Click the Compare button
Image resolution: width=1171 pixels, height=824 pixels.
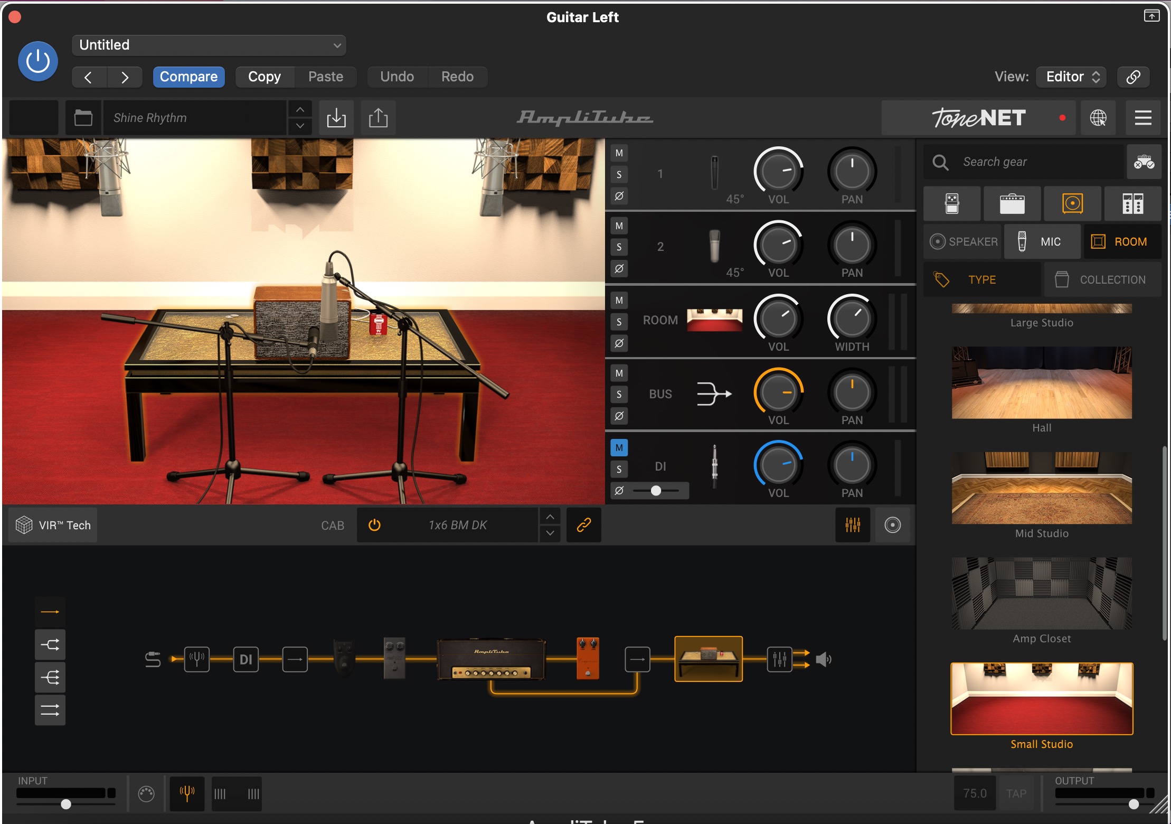188,77
